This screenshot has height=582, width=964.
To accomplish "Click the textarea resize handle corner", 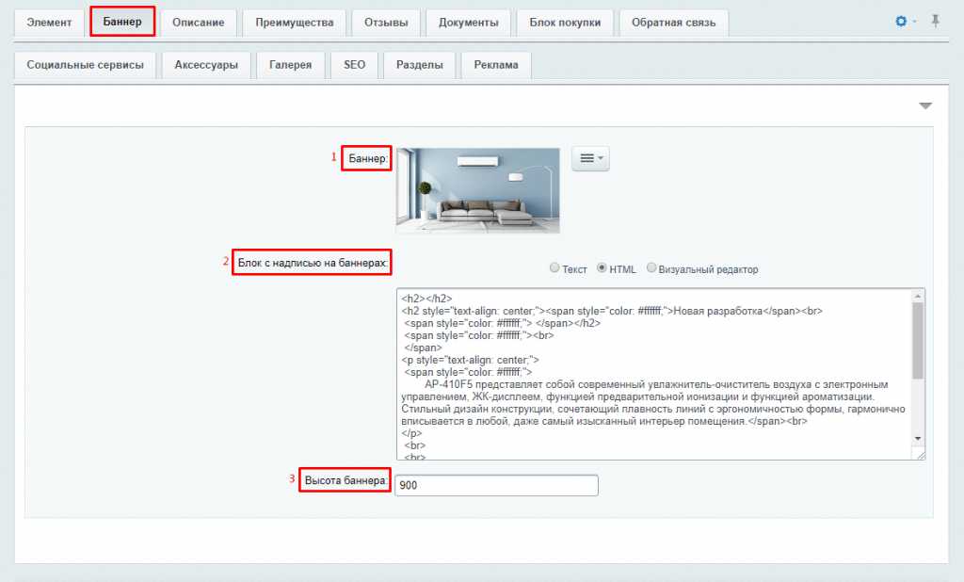I will 919,454.
